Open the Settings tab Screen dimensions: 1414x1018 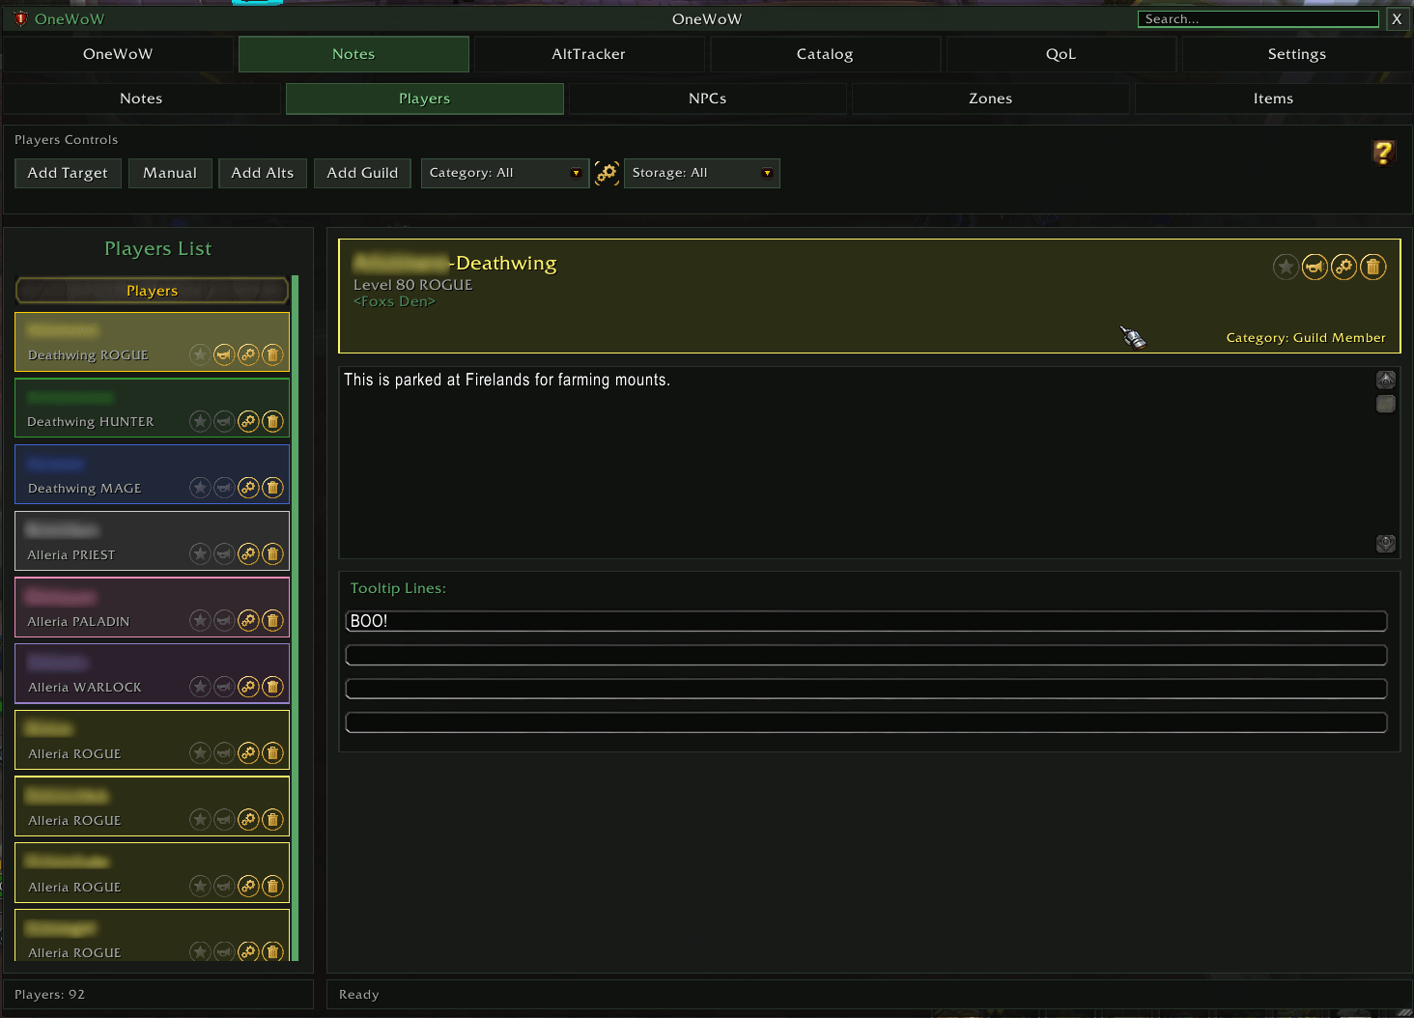[1297, 54]
